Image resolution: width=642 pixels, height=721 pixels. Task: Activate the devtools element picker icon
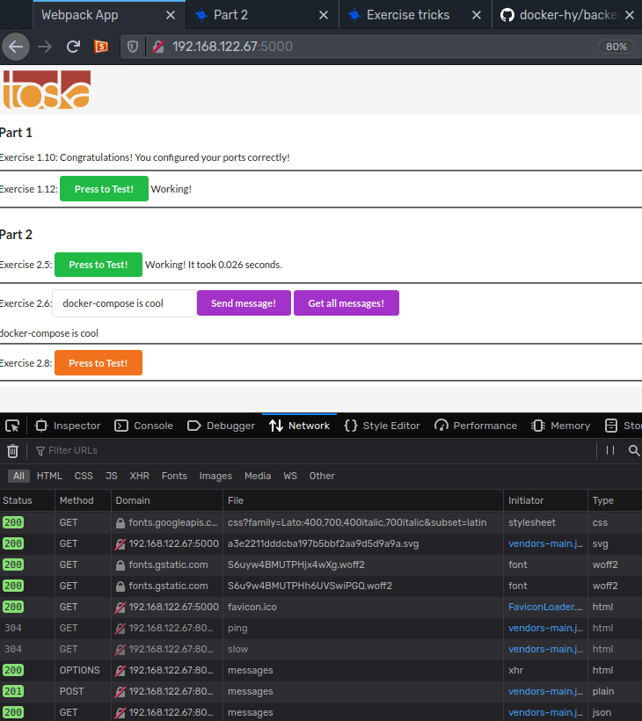[12, 426]
